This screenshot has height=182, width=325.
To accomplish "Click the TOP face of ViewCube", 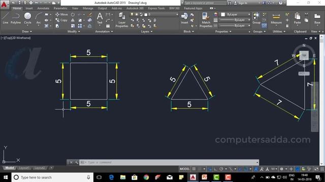I will pos(304,56).
